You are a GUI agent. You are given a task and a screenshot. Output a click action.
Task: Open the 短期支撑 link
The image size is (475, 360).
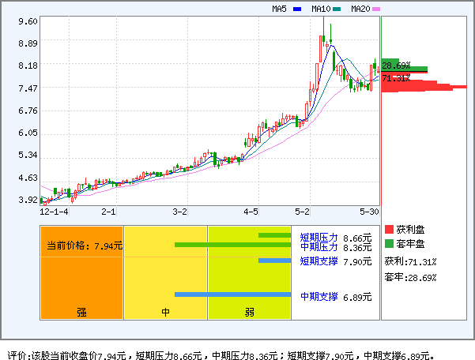pyautogui.click(x=319, y=261)
